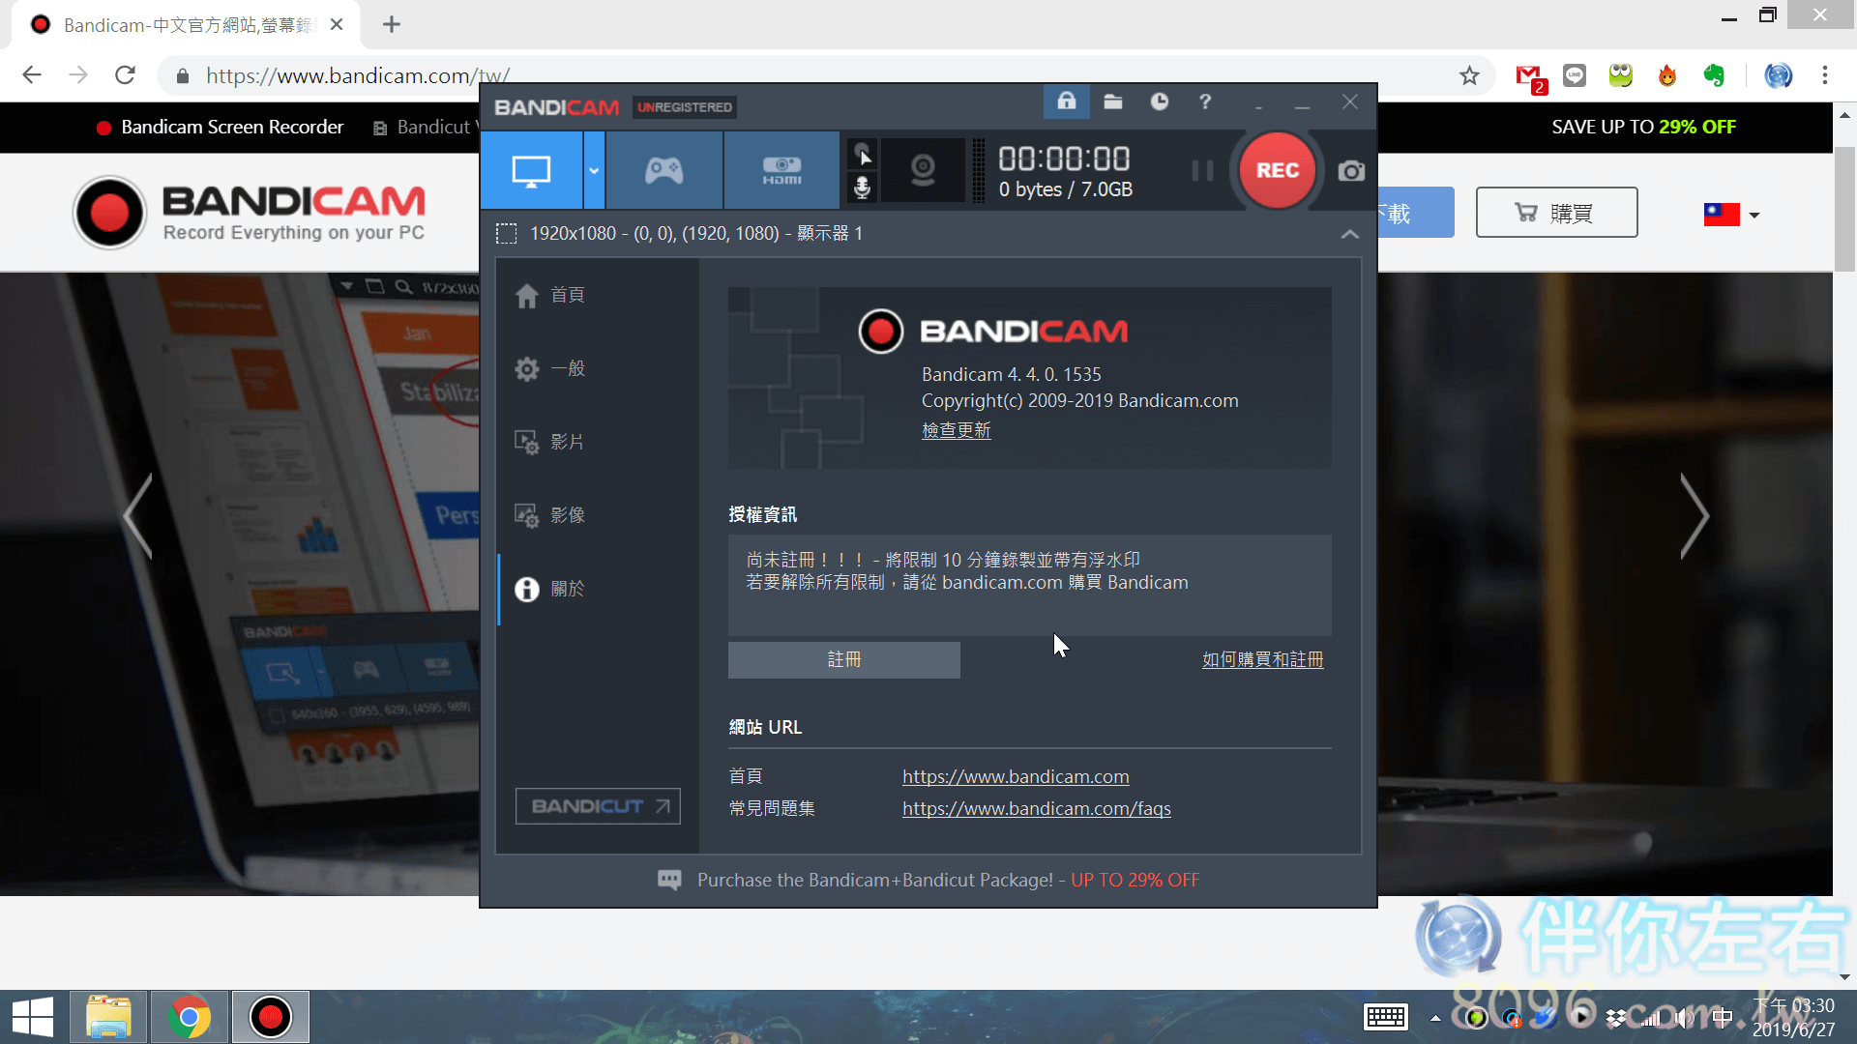Open Bandicam from the taskbar
The image size is (1857, 1044).
(x=271, y=1017)
